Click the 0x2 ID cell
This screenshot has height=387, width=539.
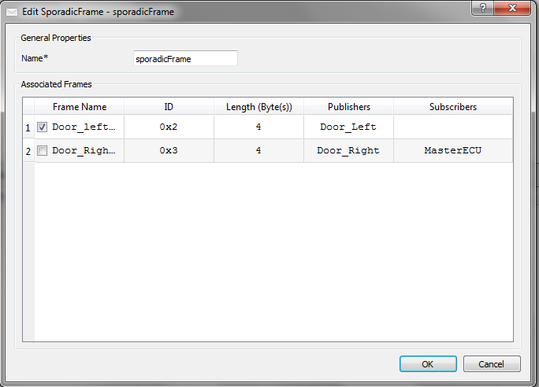pyautogui.click(x=169, y=127)
